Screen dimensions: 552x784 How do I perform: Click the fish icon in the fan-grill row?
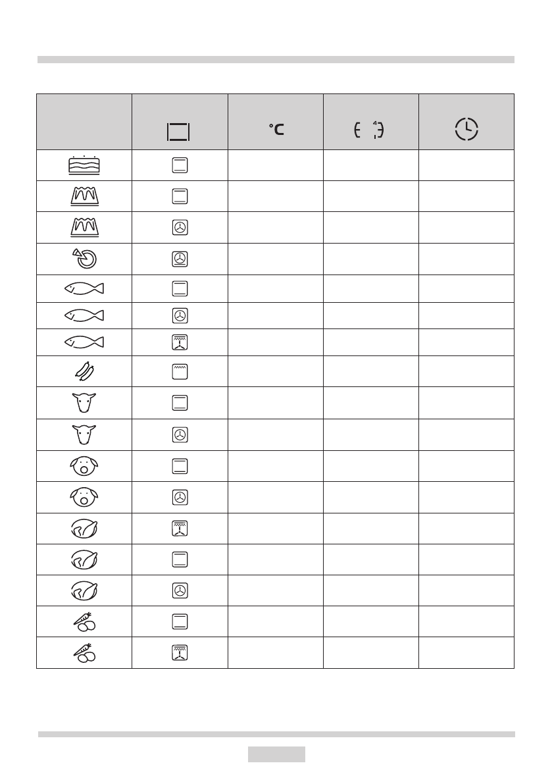[84, 342]
